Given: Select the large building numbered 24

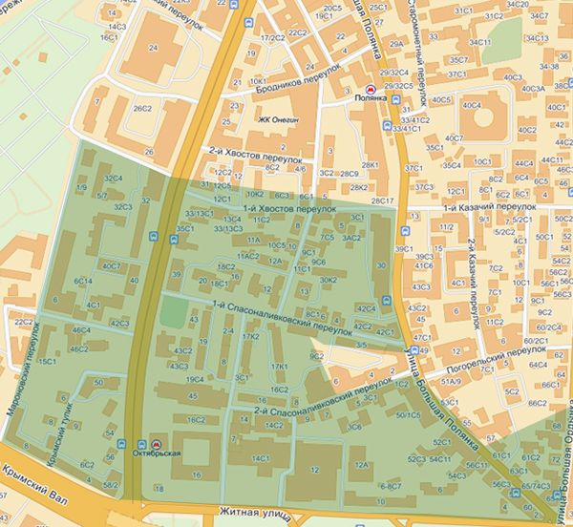Looking at the screenshot, I should click(154, 43).
